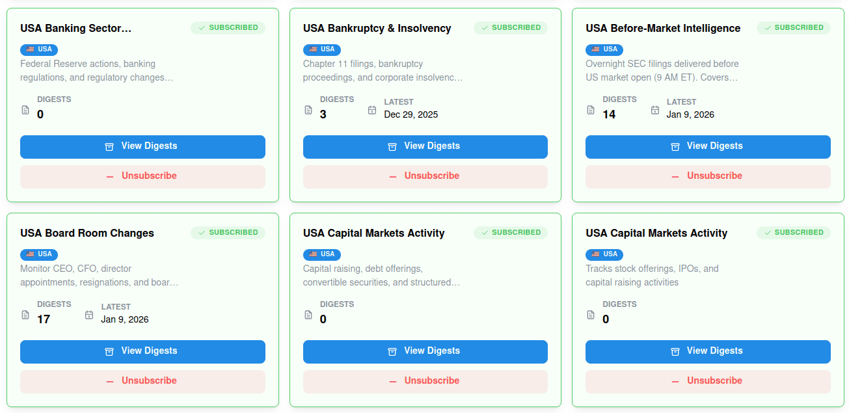This screenshot has width=849, height=413.
Task: Open the USA Before-Market Intelligence title
Action: 662,29
